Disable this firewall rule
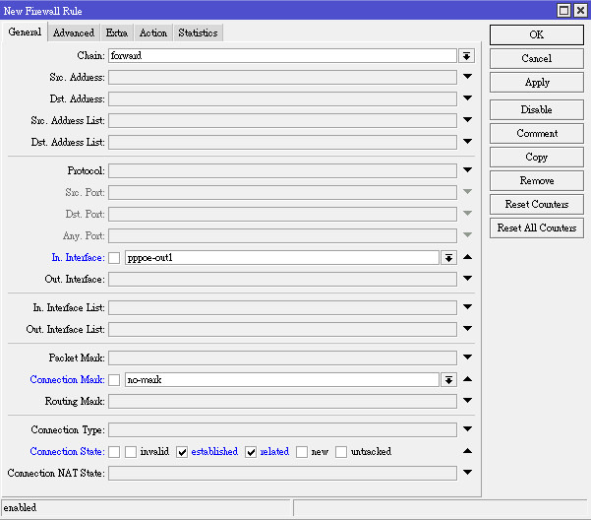The image size is (591, 520). (537, 110)
